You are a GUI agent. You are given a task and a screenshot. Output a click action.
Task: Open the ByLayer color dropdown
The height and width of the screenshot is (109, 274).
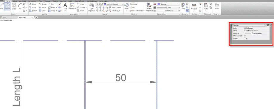click(x=179, y=4)
